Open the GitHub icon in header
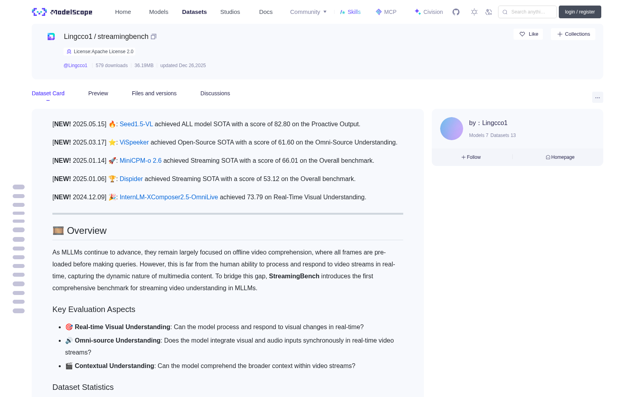Viewport: 635px width, 397px height. click(456, 12)
